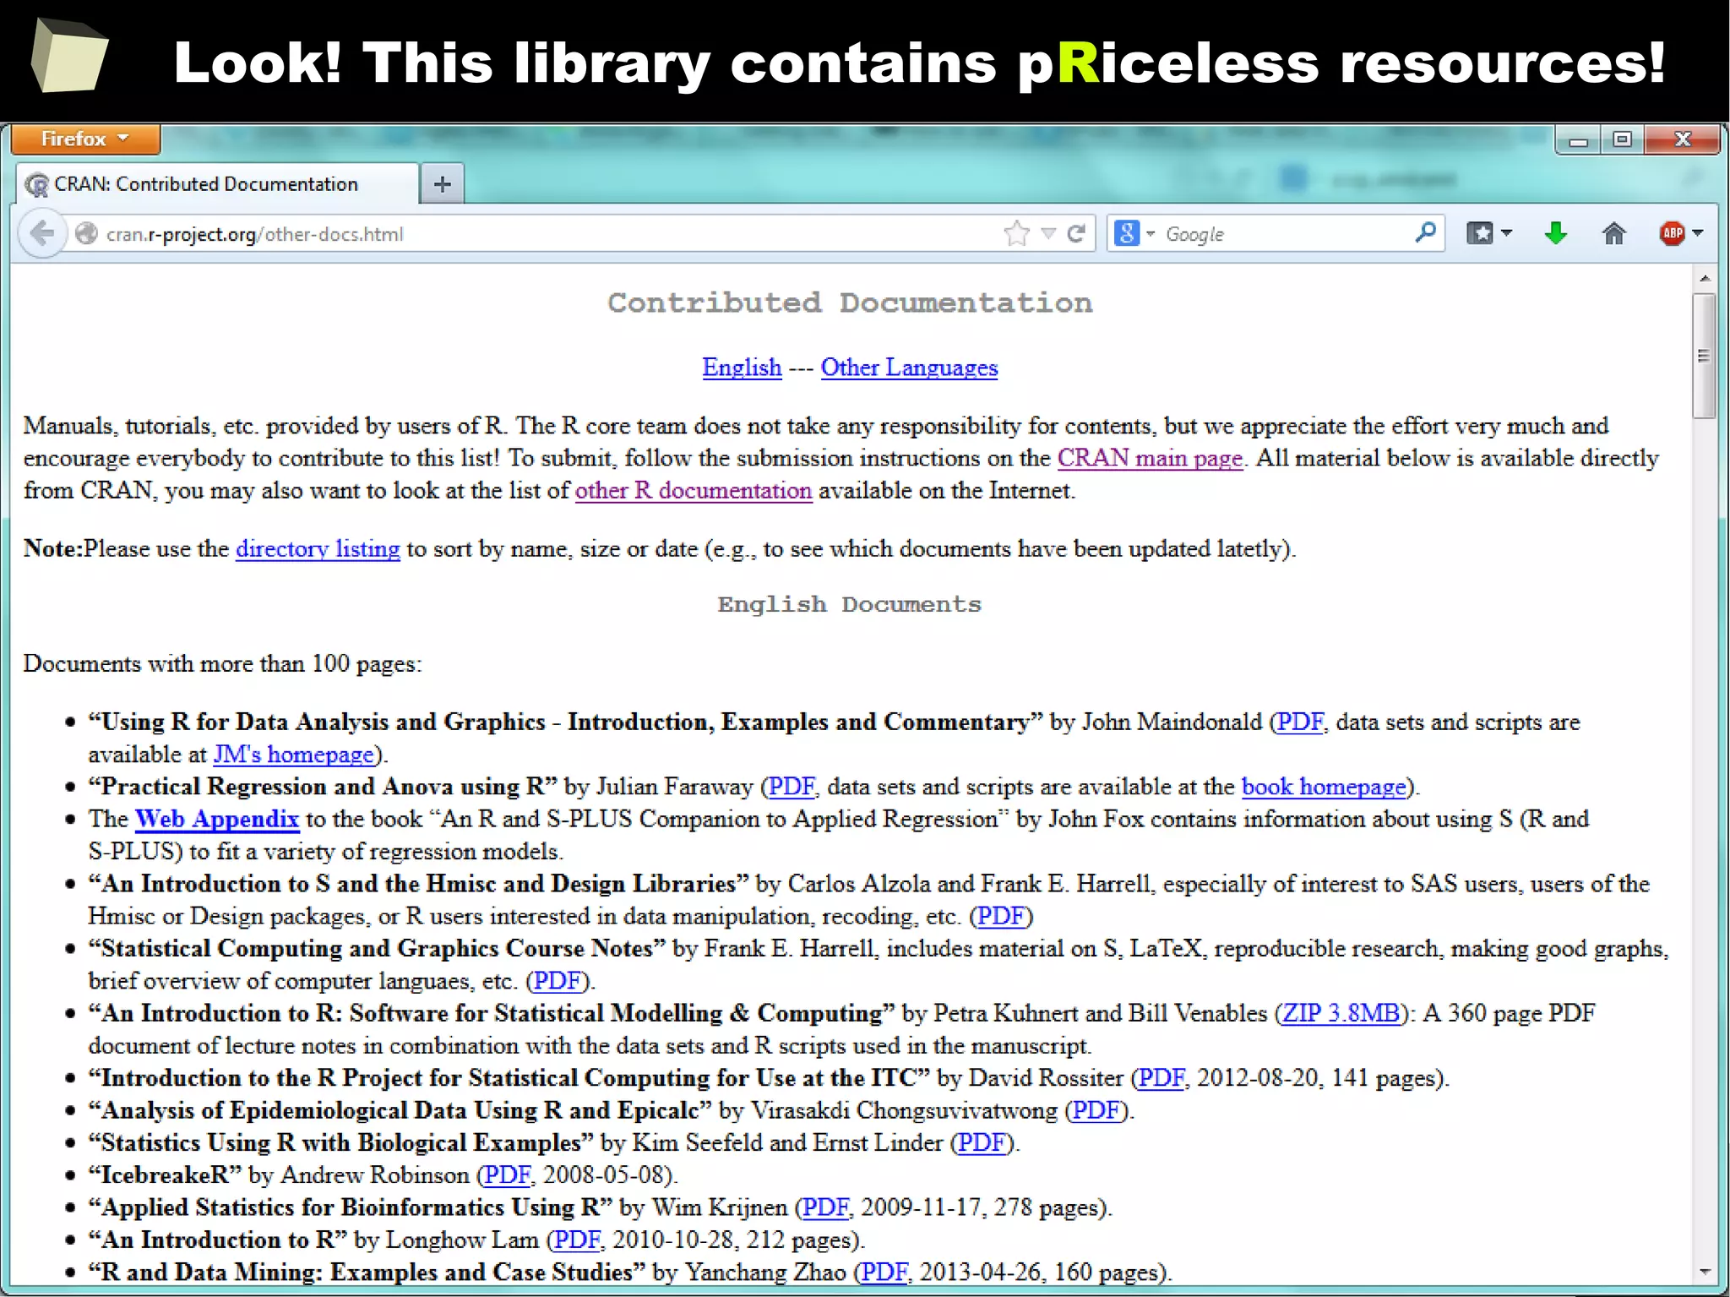Follow the Other Languages link

pyautogui.click(x=909, y=368)
